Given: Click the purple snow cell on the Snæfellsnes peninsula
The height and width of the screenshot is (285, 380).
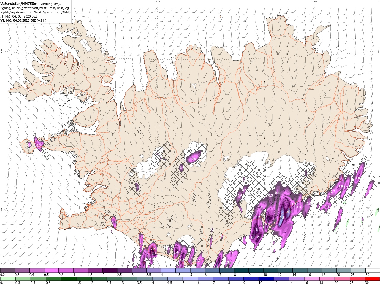Looking at the screenshot, I should [x=39, y=144].
